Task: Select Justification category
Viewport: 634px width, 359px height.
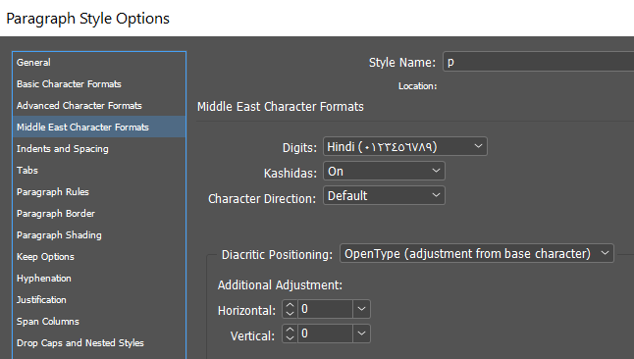Action: pos(99,299)
